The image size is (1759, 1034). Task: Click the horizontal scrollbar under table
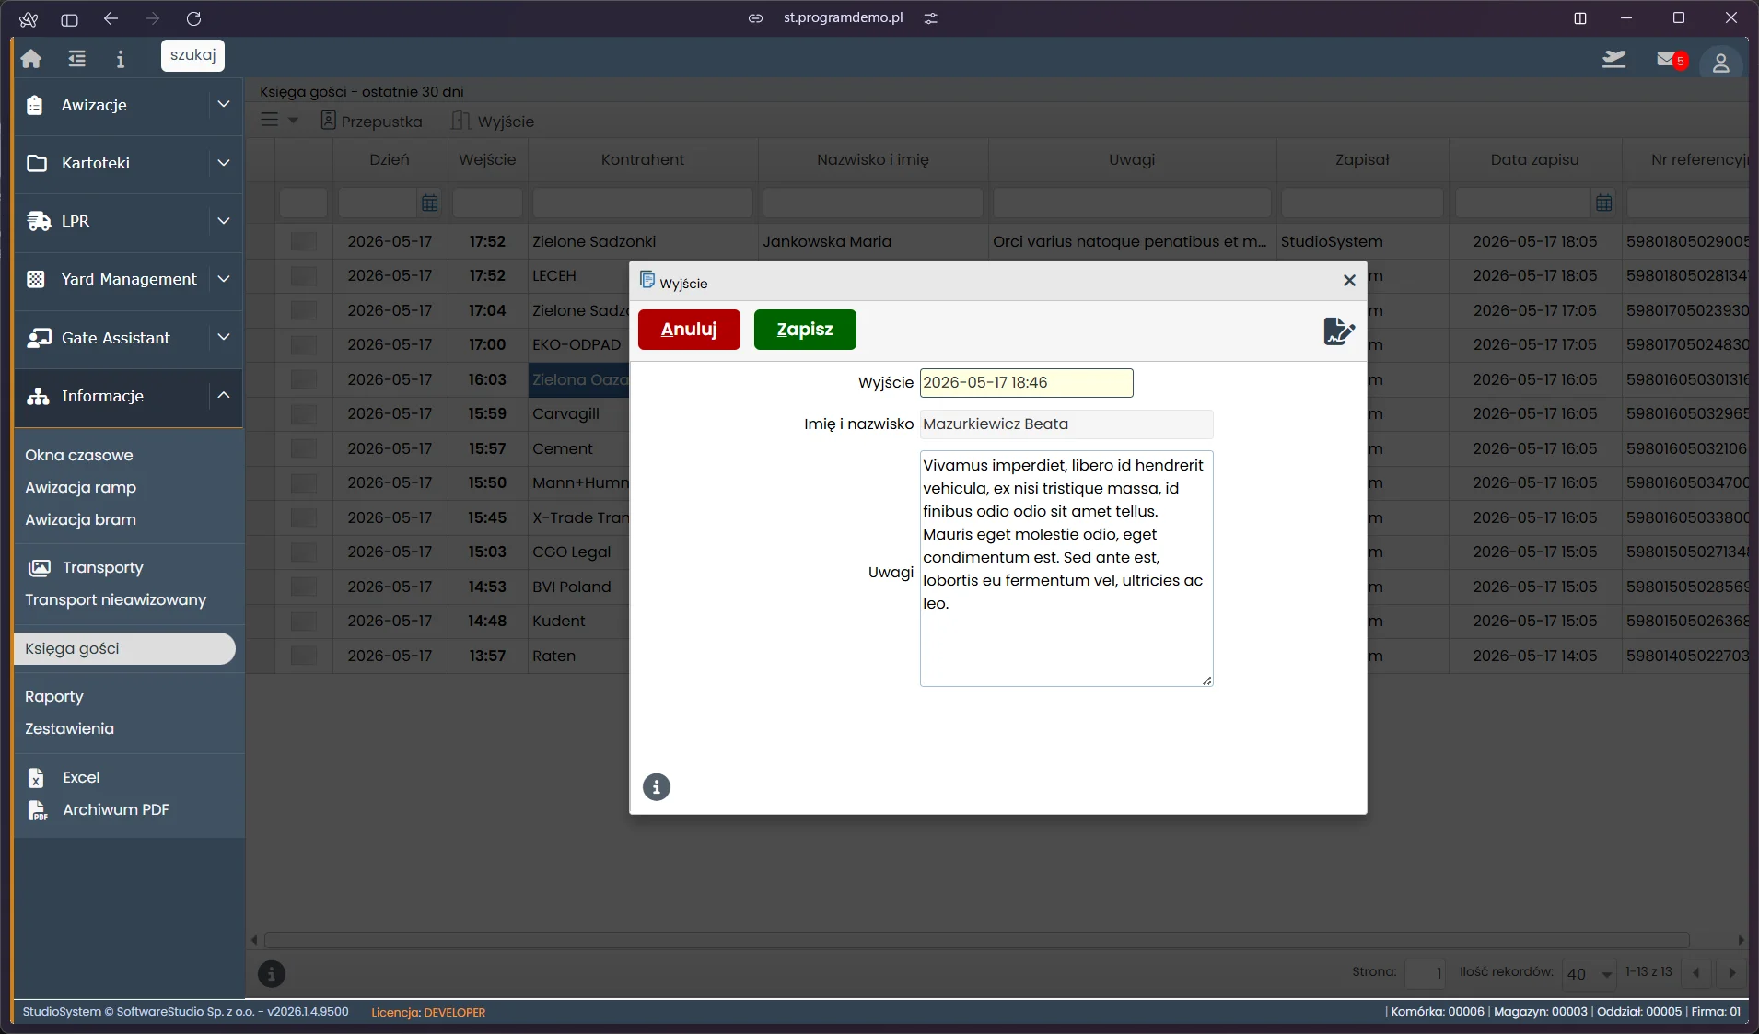coord(976,940)
